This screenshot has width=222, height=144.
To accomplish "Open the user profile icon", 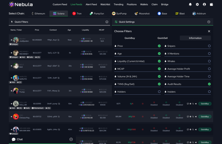I will click(x=204, y=5).
